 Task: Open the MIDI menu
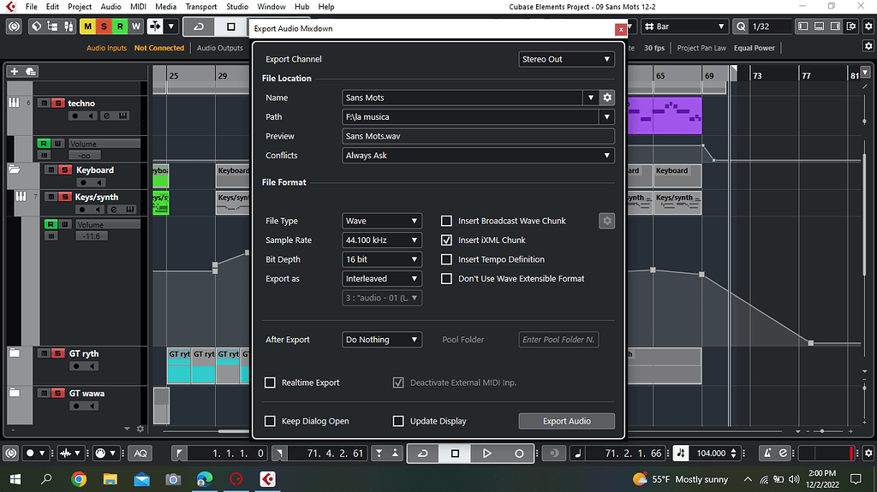click(x=138, y=7)
